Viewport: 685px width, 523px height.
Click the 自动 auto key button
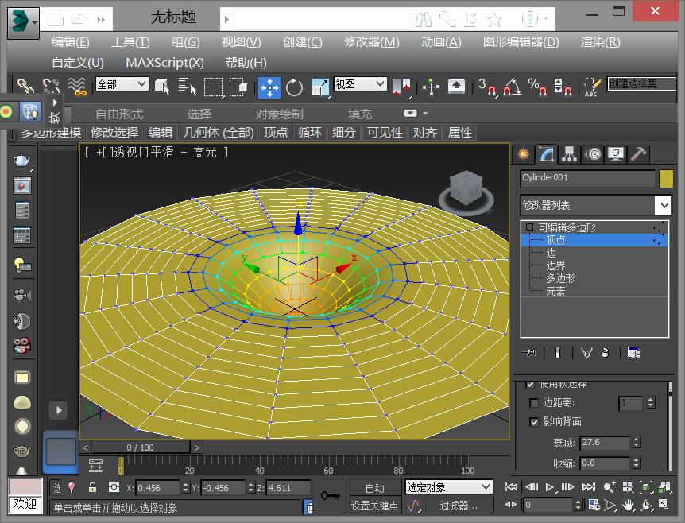[374, 487]
